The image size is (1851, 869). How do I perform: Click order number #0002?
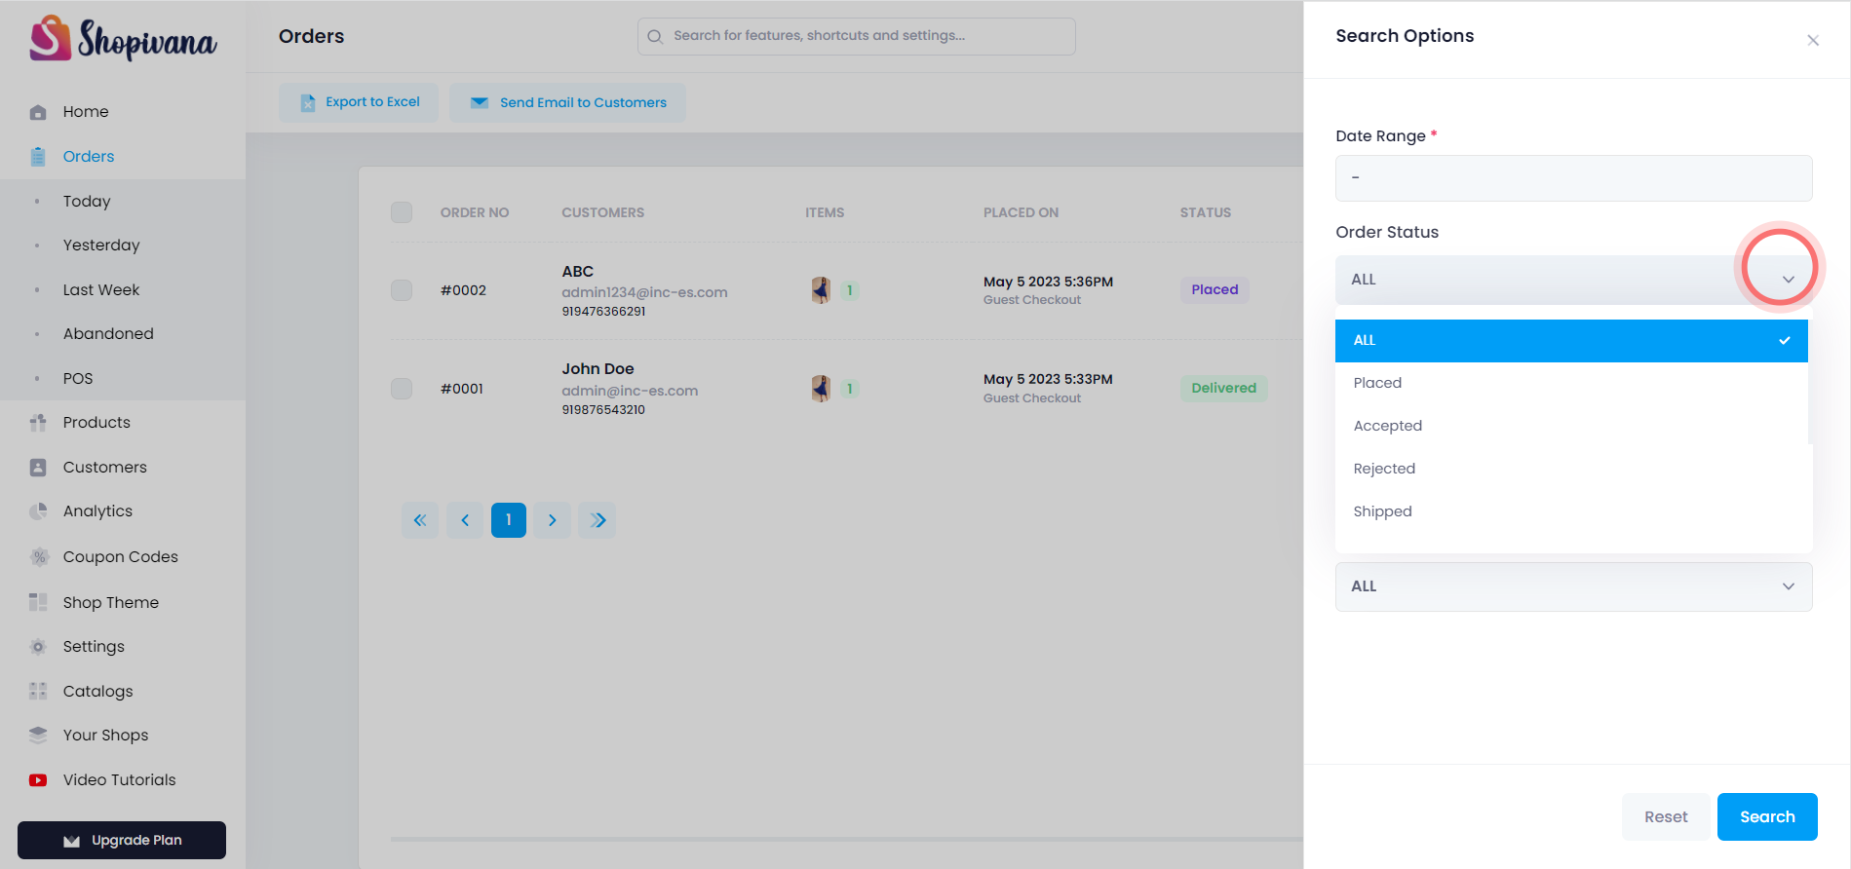tap(463, 290)
